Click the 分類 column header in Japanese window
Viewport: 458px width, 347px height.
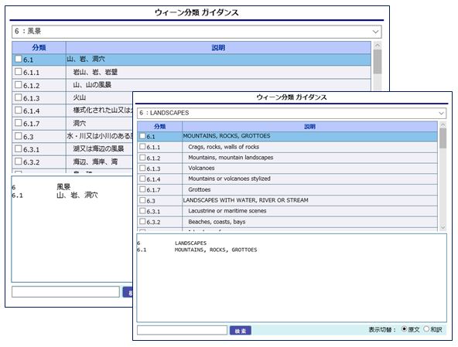pos(39,48)
